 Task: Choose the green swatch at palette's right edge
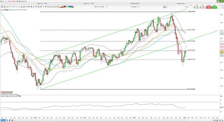pyautogui.click(x=73, y=7)
